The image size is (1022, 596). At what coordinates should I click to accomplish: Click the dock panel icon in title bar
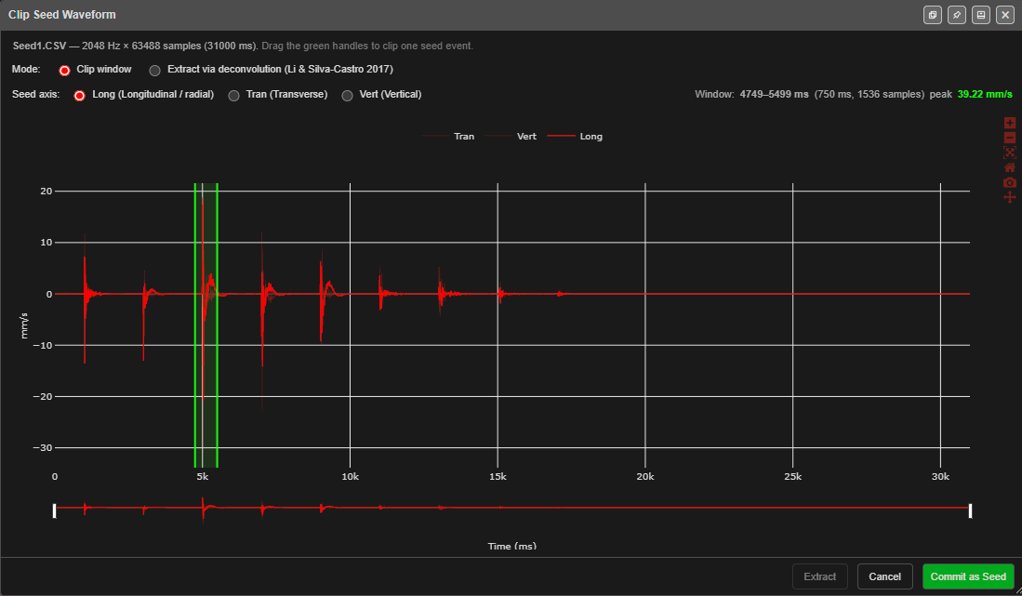[981, 14]
